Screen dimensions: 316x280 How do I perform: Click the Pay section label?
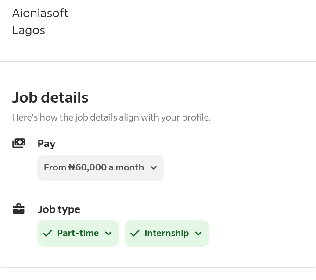[x=47, y=144]
